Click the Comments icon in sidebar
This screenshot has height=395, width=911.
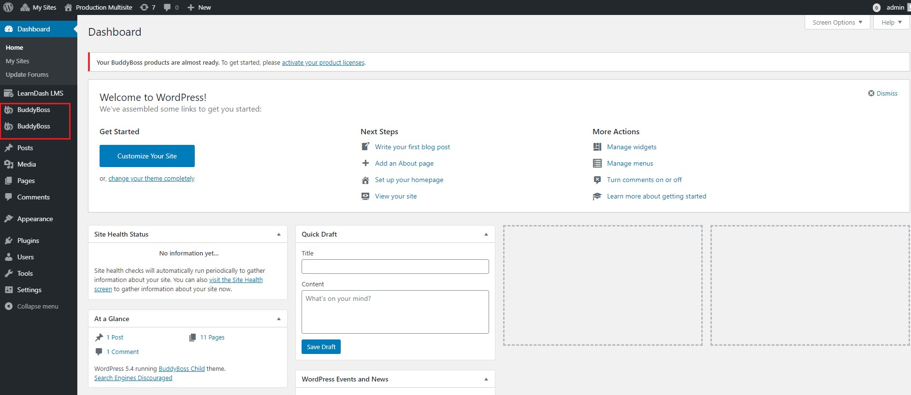(x=9, y=197)
